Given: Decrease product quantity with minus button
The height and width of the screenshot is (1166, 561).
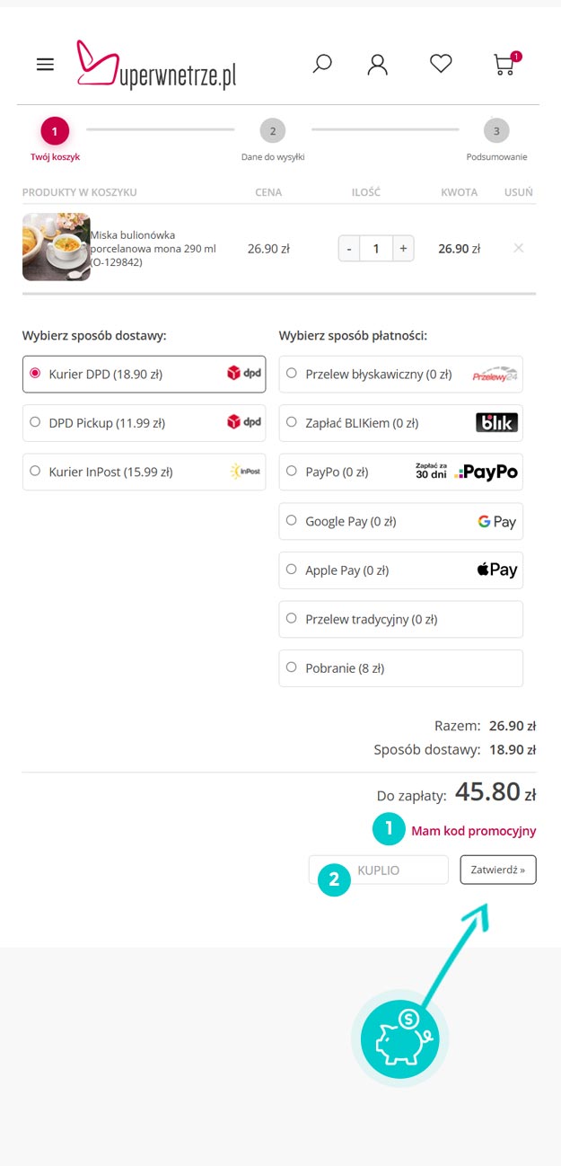Looking at the screenshot, I should tap(349, 248).
